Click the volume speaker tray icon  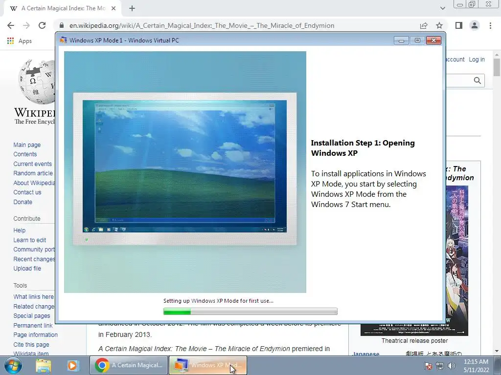(452, 366)
